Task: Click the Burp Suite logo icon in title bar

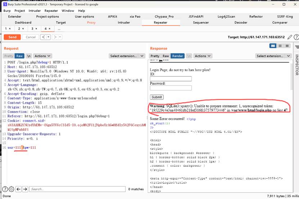Action: point(5,4)
